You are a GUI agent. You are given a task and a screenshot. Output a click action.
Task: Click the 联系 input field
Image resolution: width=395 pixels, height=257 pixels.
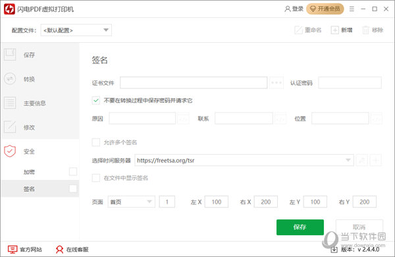(x=244, y=118)
